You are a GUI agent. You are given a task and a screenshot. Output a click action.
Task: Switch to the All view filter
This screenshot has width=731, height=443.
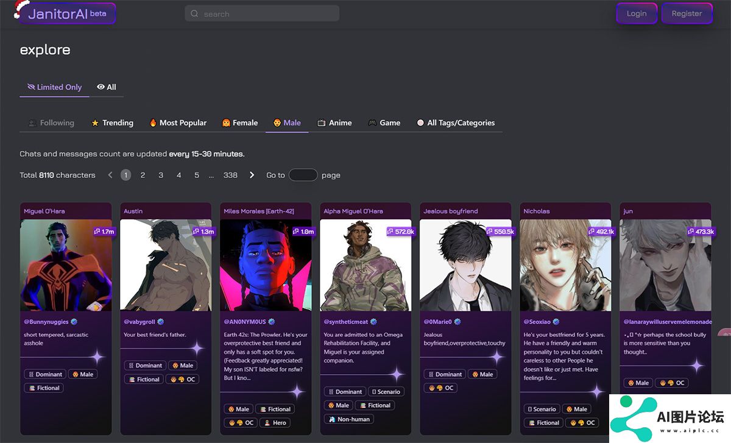(x=107, y=87)
